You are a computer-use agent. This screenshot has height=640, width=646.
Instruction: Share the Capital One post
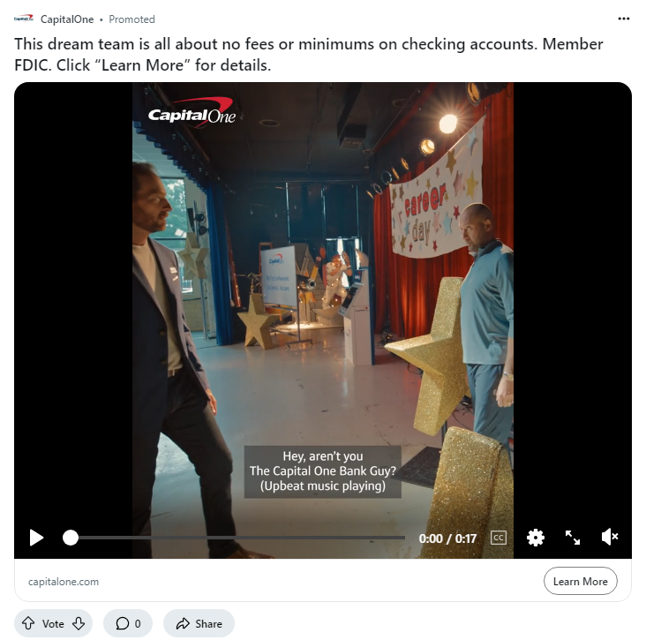(x=199, y=623)
